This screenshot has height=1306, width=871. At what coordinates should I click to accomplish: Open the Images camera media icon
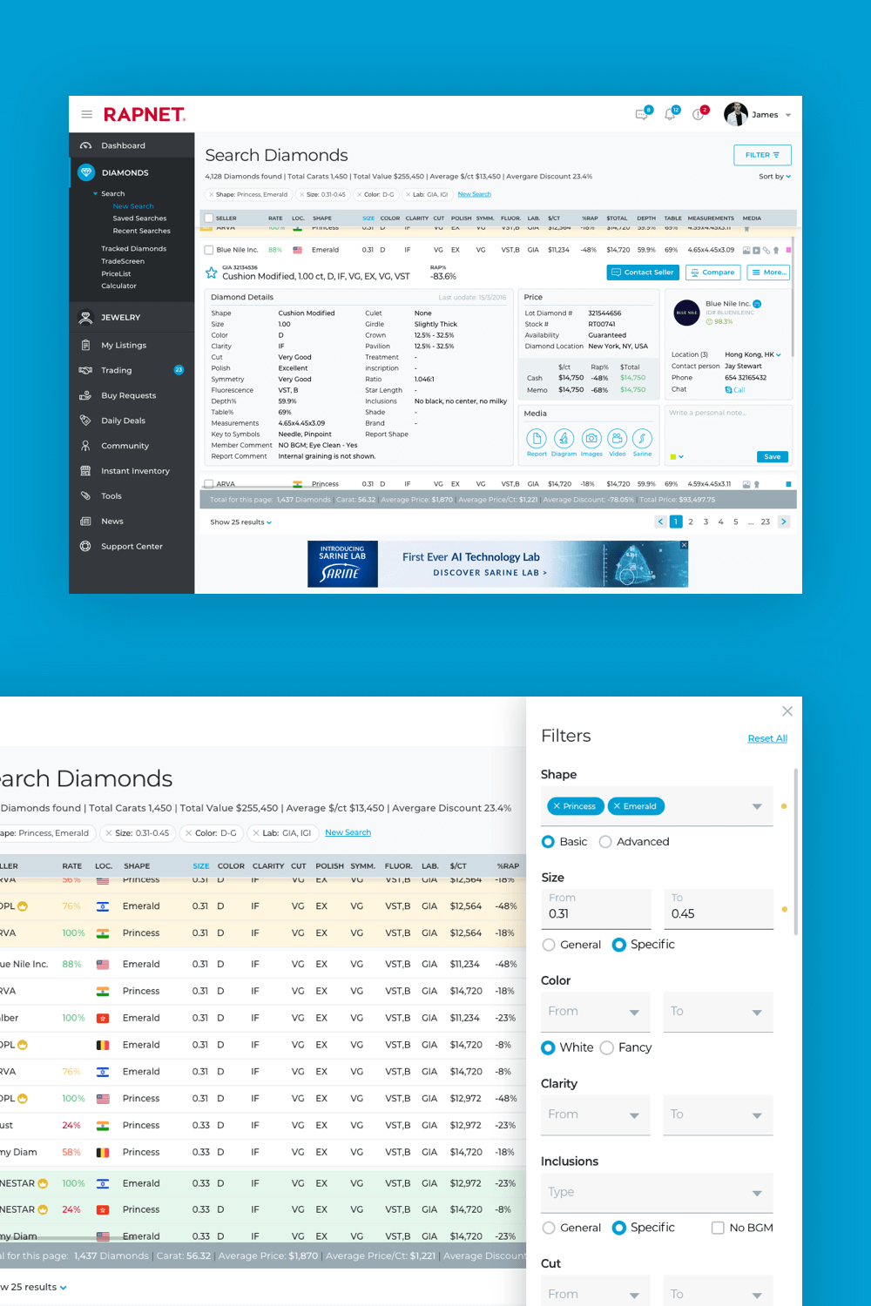(x=591, y=439)
